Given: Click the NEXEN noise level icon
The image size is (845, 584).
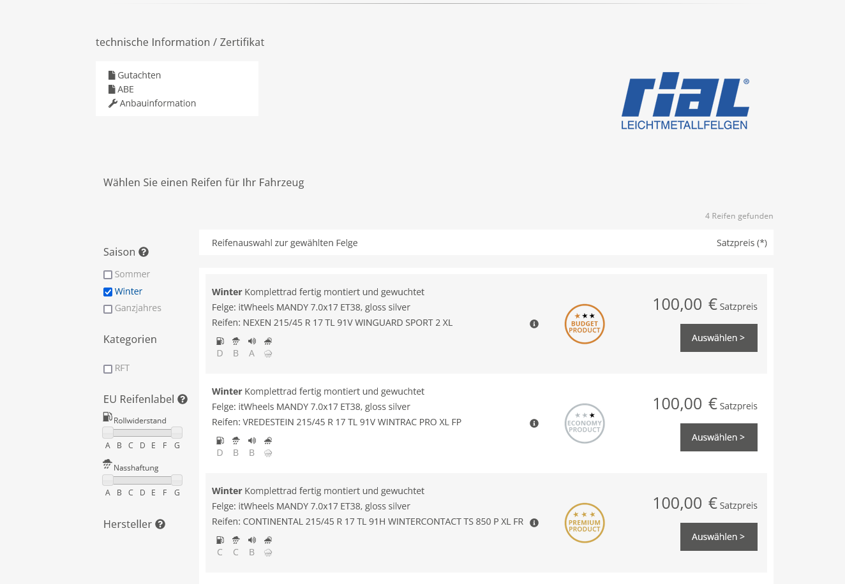Looking at the screenshot, I should 252,341.
